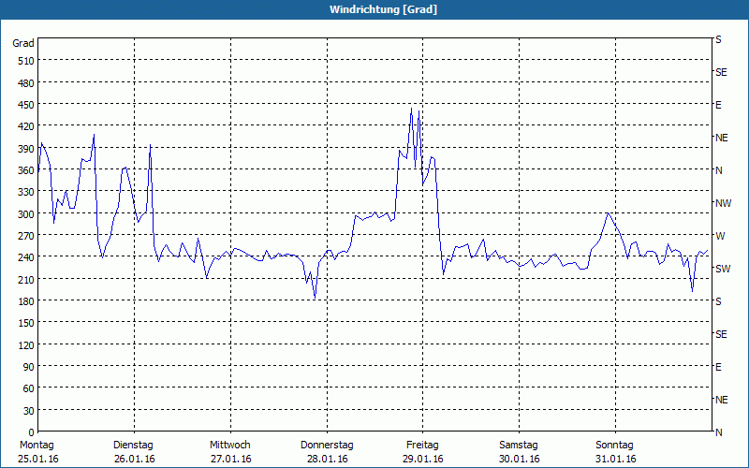This screenshot has height=468, width=749.
Task: Click the N compass label level with 0
Action: pos(718,432)
